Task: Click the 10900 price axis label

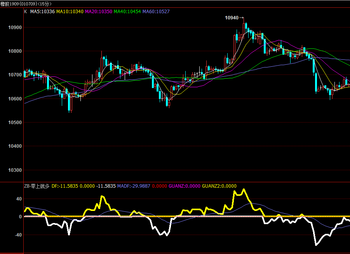Action: click(x=15, y=28)
